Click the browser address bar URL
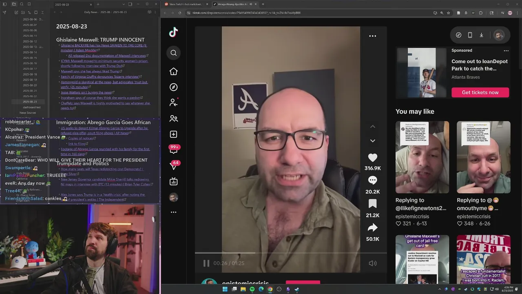This screenshot has width=522, height=294. pos(246,13)
